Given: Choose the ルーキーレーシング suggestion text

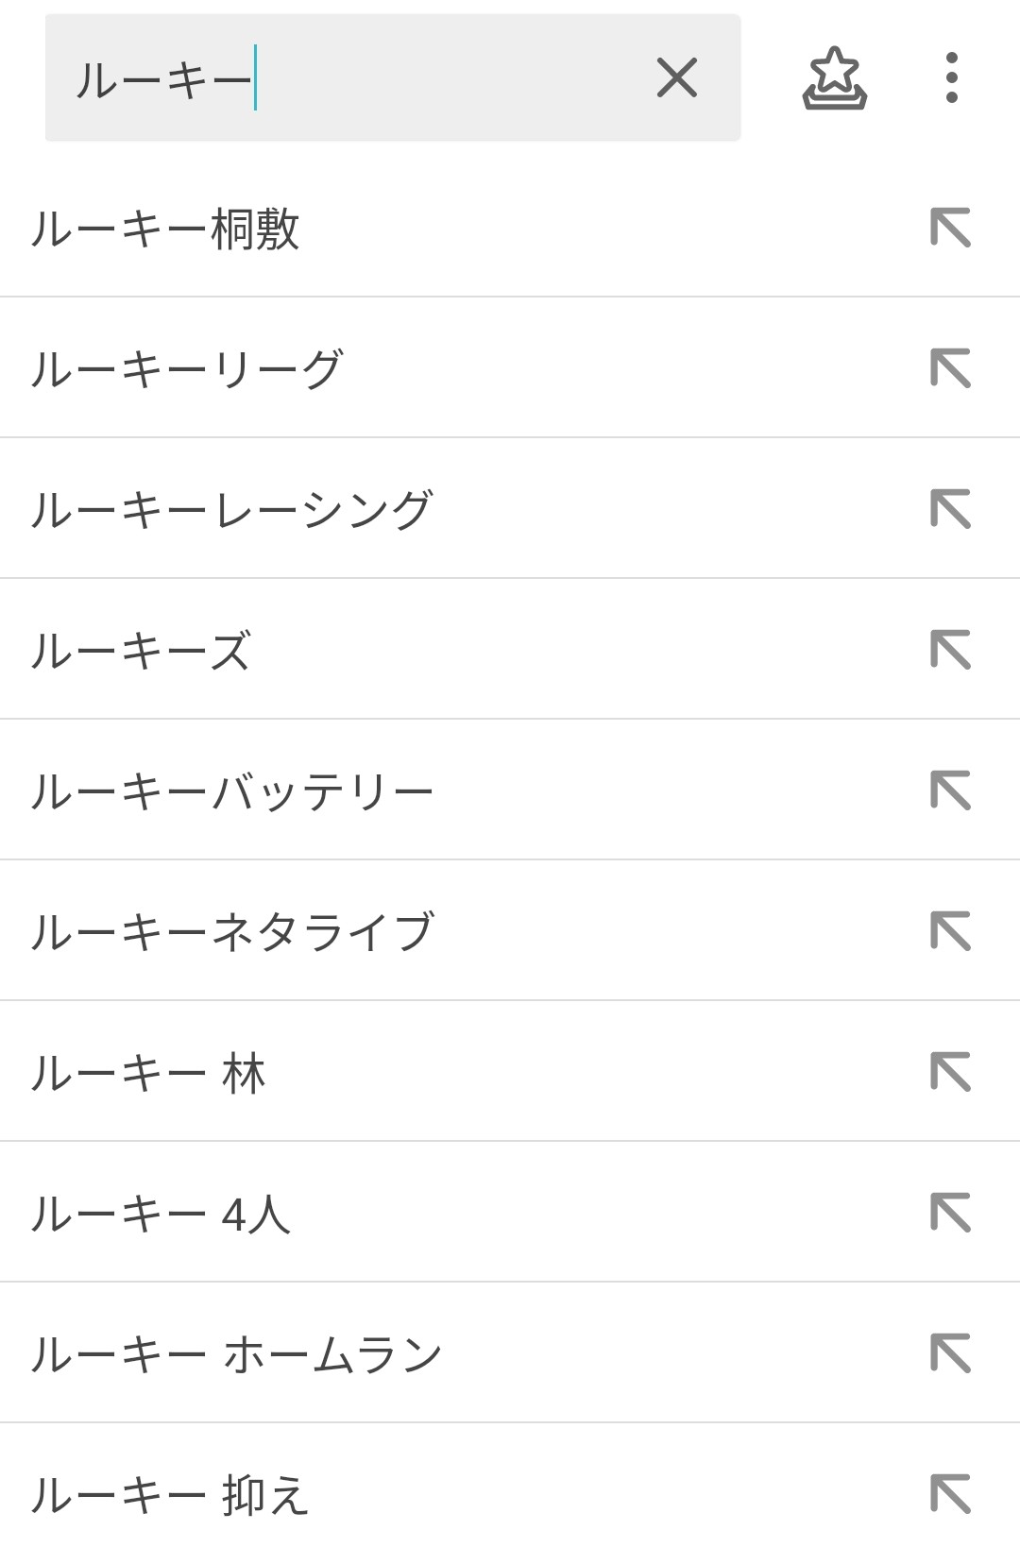Looking at the screenshot, I should (232, 510).
